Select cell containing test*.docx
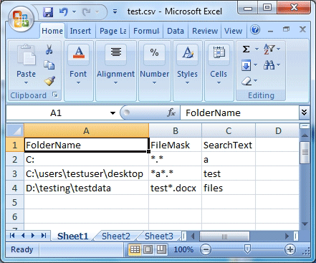Image resolution: width=316 pixels, height=263 pixels. click(x=176, y=188)
